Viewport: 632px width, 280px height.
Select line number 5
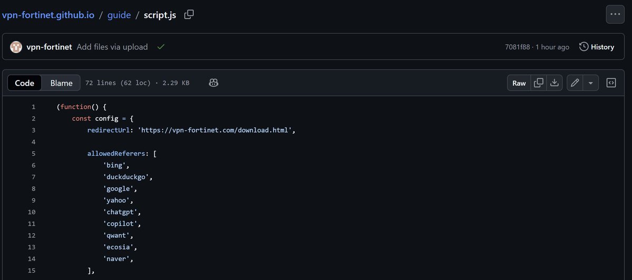pyautogui.click(x=33, y=154)
